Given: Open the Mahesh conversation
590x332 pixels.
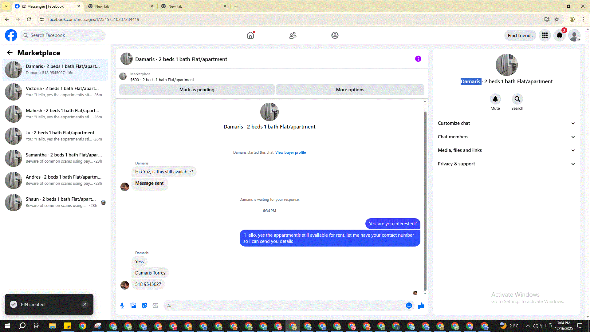Looking at the screenshot, I should (55, 114).
